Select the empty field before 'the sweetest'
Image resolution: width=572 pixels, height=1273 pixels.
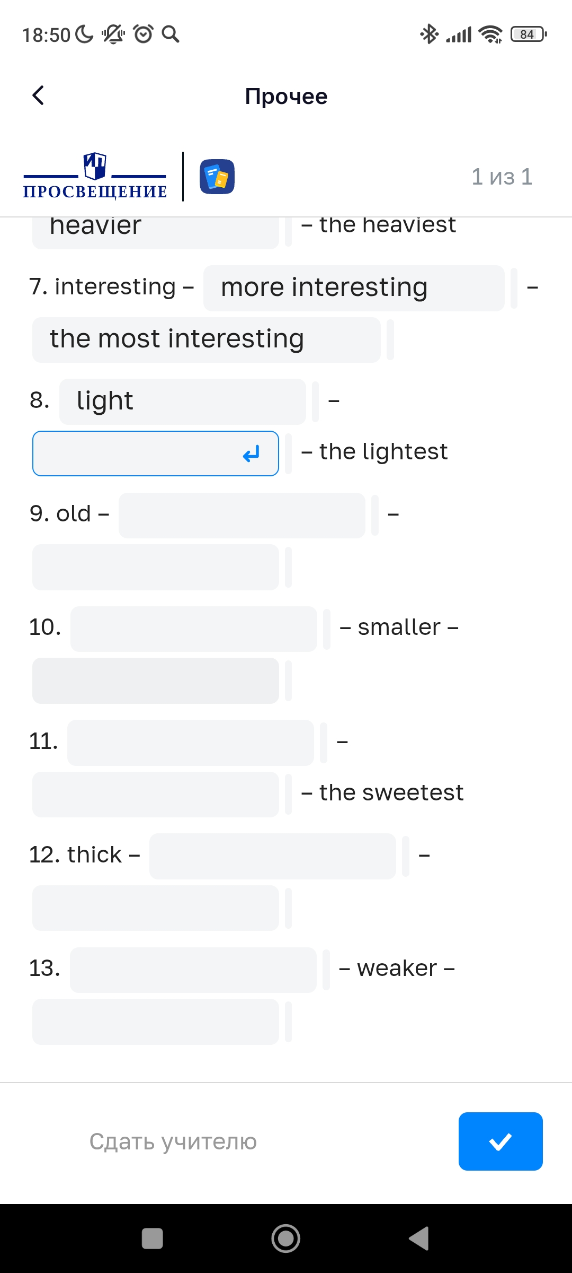pos(156,795)
